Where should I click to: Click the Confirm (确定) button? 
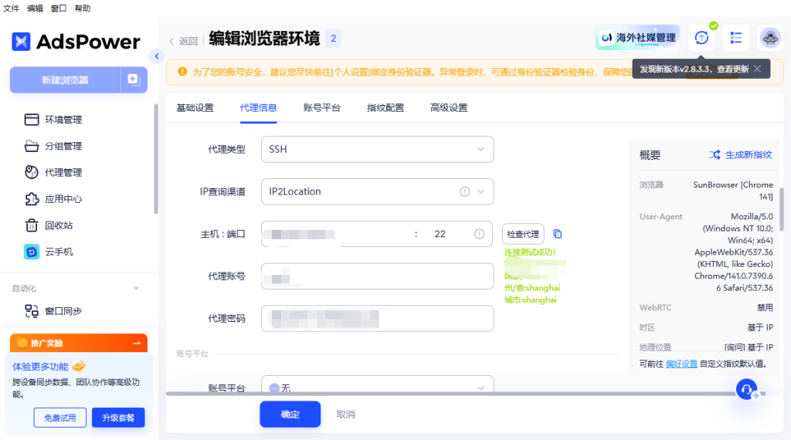tap(290, 415)
